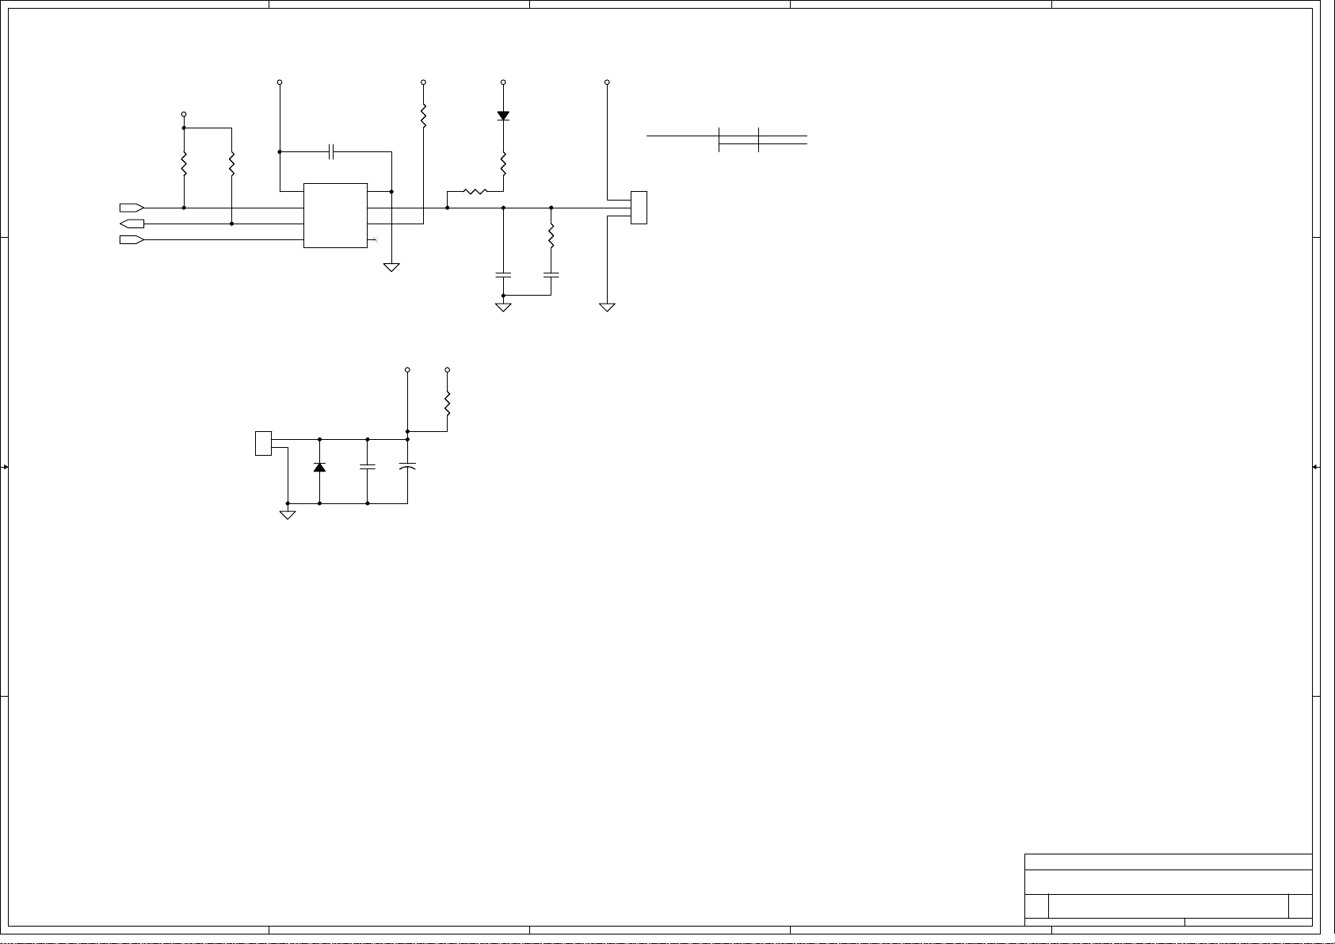Select the ground symbol under two-pin connector
This screenshot has width=1335, height=944.
point(288,515)
